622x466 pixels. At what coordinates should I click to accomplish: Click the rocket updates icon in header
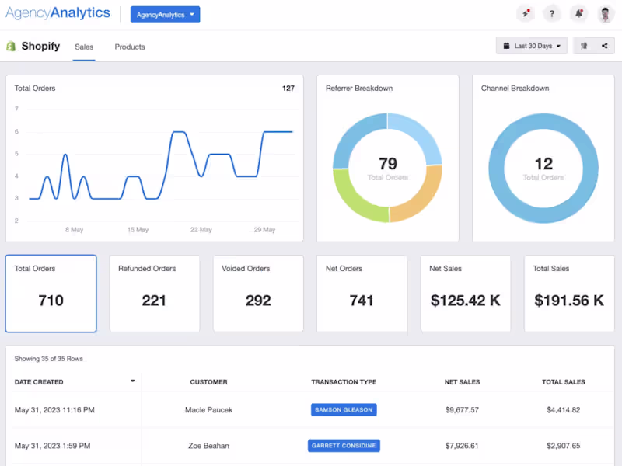tap(526, 14)
